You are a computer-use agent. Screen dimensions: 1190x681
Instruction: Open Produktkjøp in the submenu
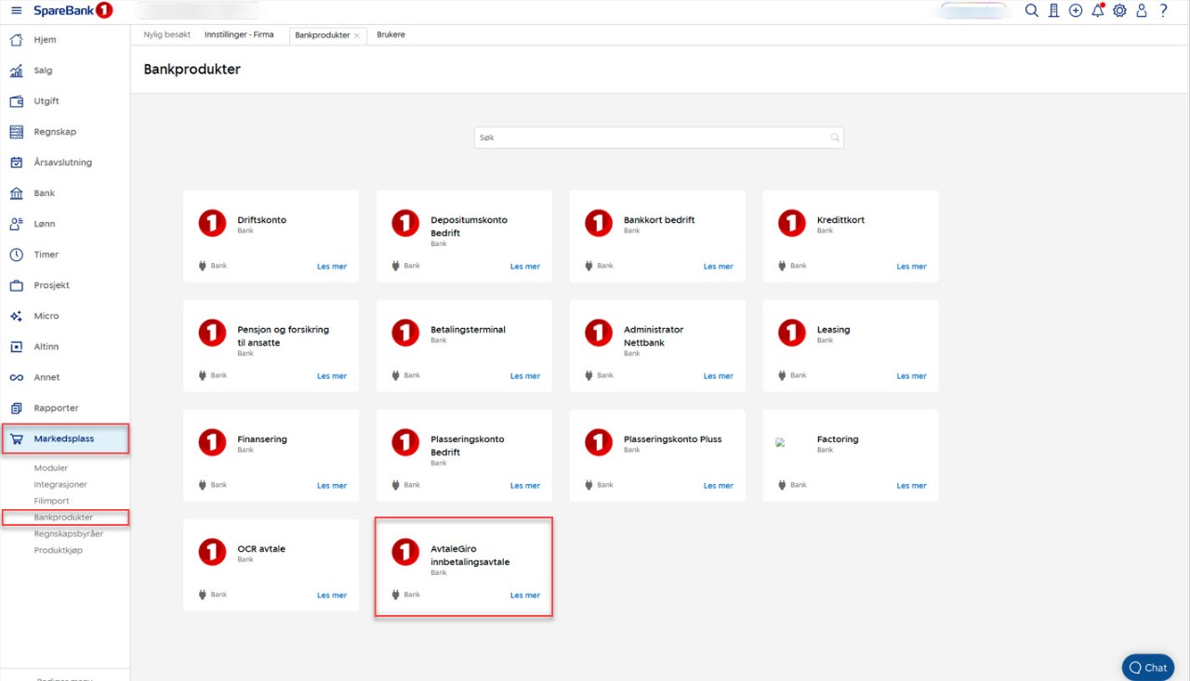(x=59, y=550)
